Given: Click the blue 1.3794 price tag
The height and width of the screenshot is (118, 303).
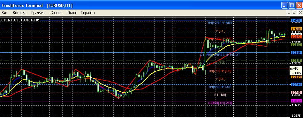Looking at the screenshot, I should coord(296,85).
